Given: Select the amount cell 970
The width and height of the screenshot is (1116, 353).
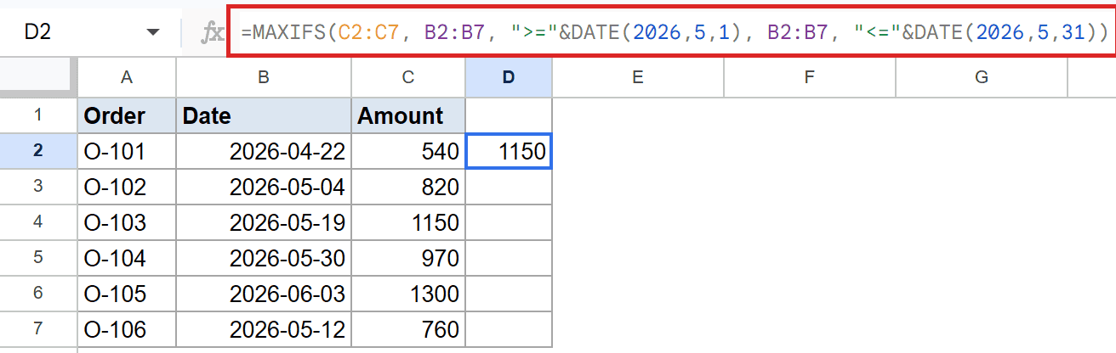Looking at the screenshot, I should (408, 258).
